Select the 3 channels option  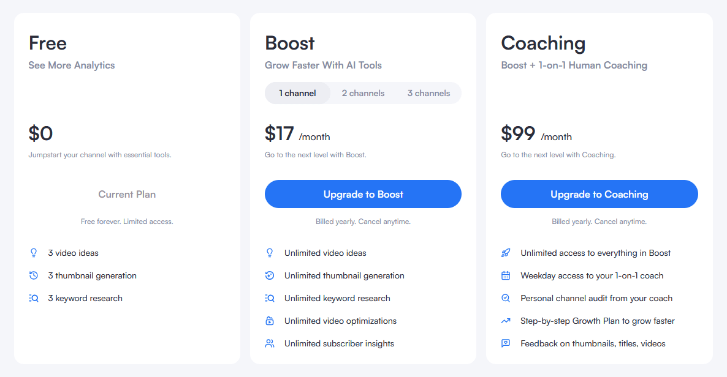429,93
